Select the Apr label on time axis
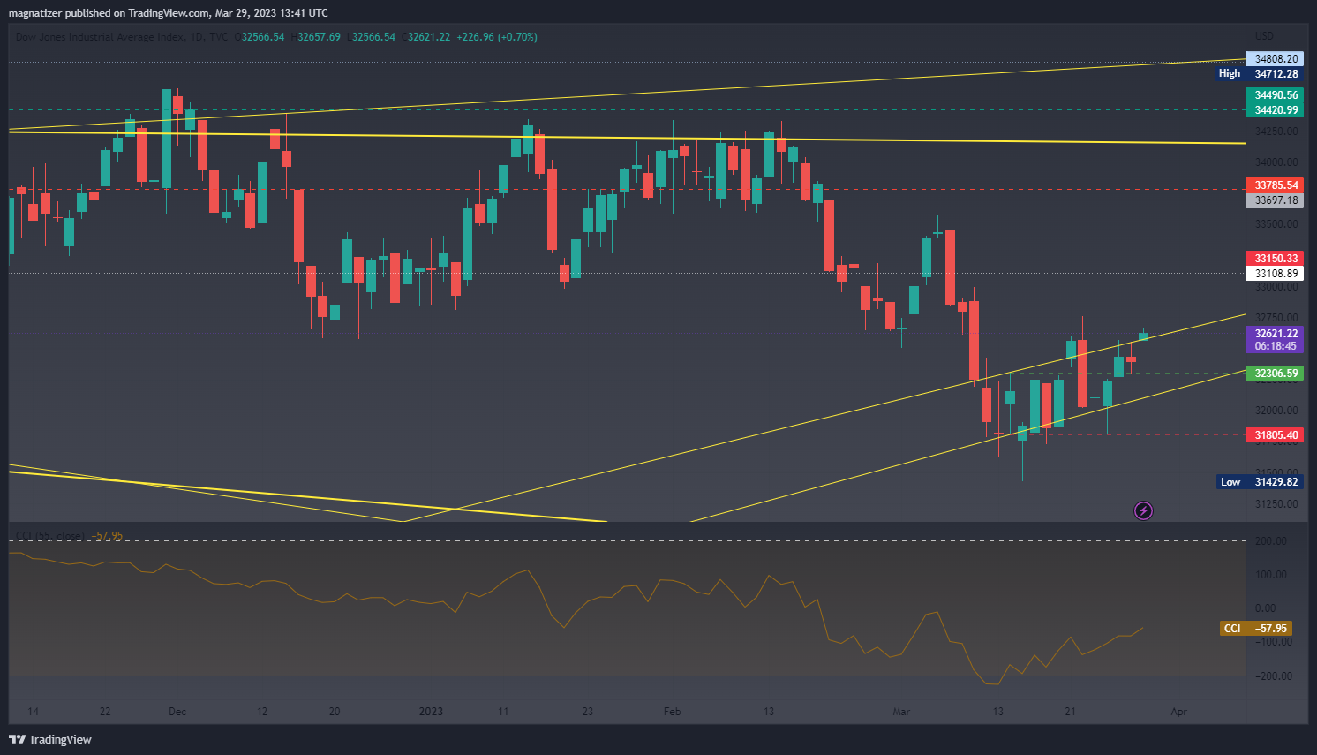The height and width of the screenshot is (755, 1317). coord(1178,712)
